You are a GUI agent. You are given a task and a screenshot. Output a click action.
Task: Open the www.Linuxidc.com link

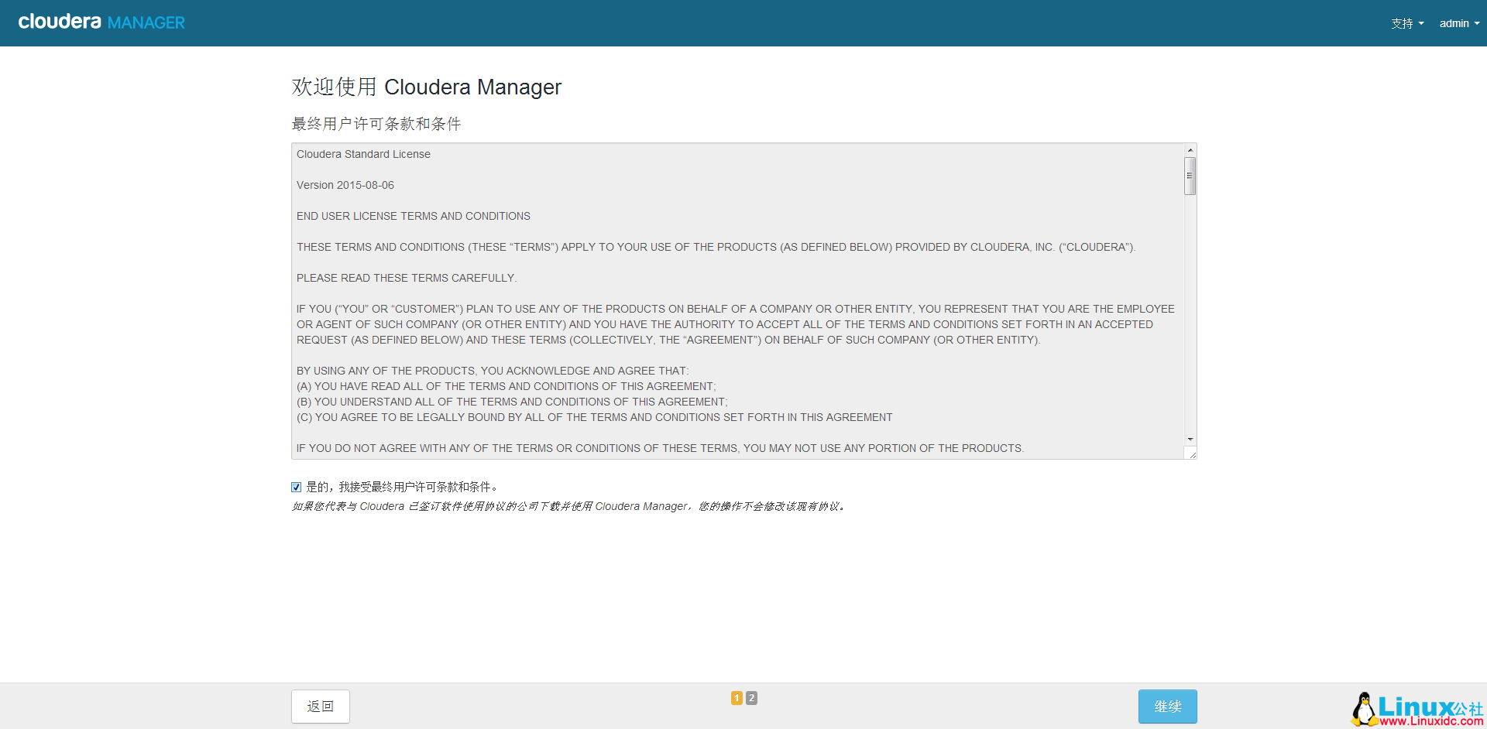coord(1431,721)
